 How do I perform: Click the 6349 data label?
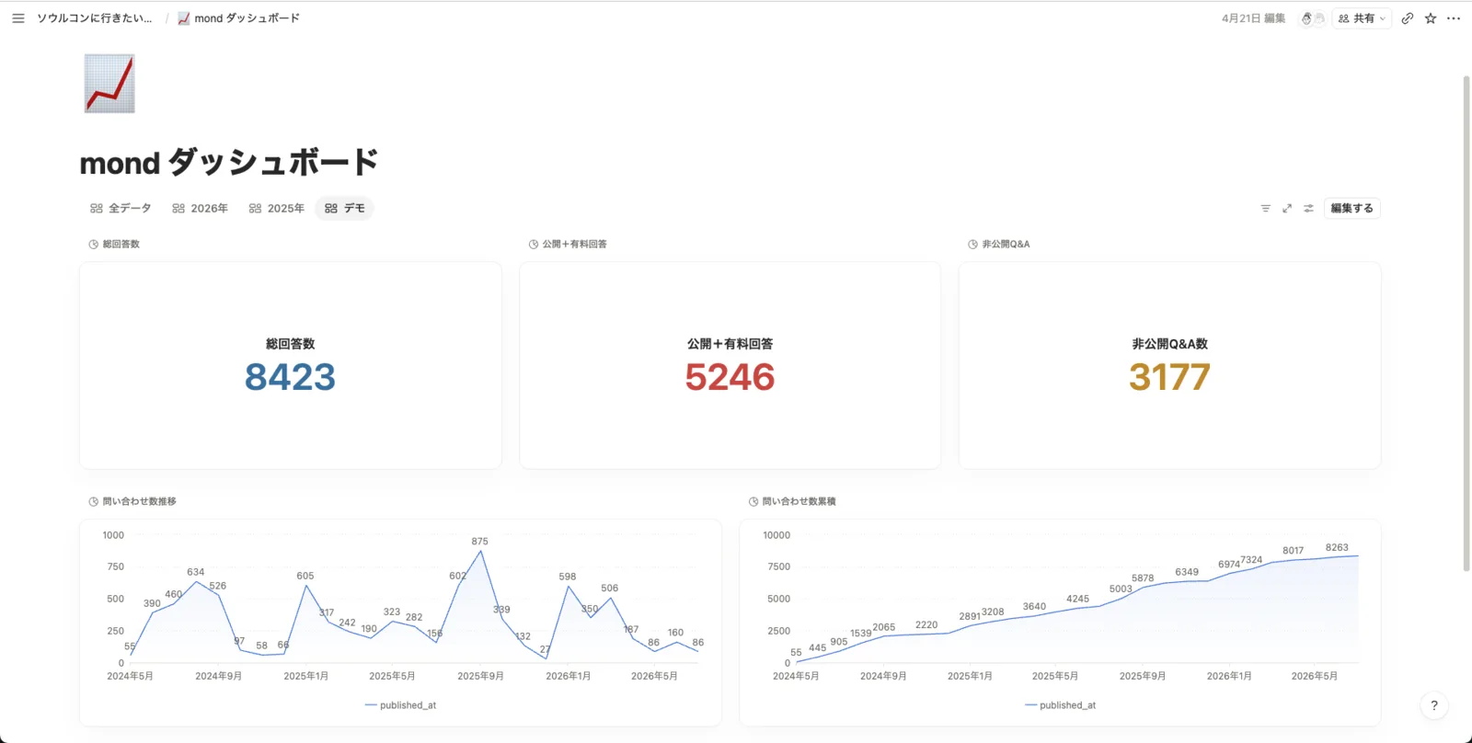[x=1187, y=572]
